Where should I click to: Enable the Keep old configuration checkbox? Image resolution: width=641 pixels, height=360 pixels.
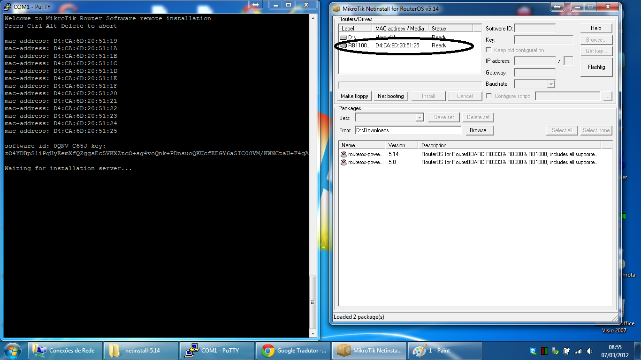[x=489, y=50]
